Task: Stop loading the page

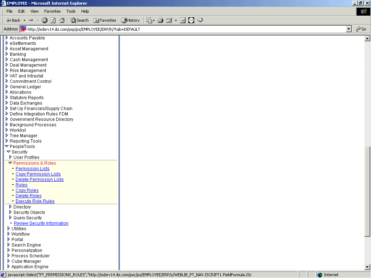Action: pyautogui.click(x=44, y=20)
